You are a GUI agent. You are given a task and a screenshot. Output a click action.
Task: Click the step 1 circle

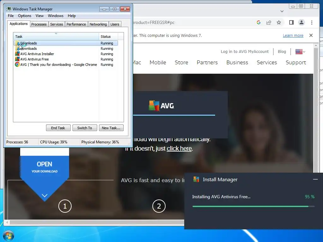click(x=65, y=206)
